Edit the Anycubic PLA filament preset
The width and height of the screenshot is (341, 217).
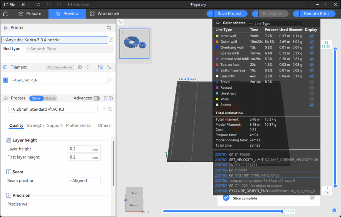pos(111,80)
